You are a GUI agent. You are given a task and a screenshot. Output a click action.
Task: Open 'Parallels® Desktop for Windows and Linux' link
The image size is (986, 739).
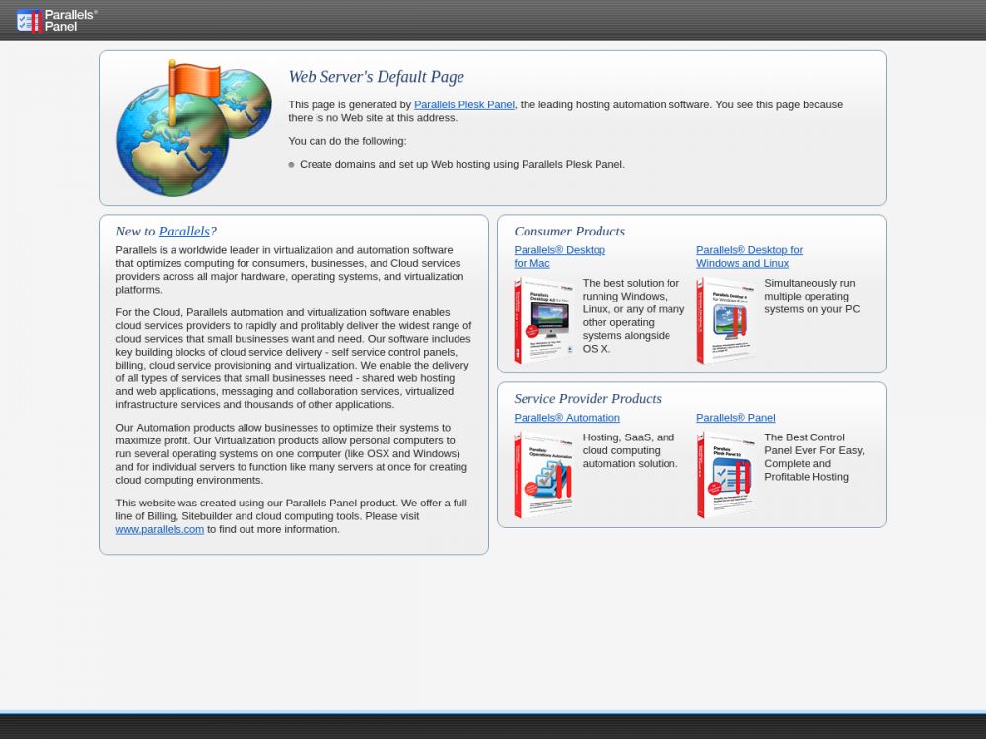pyautogui.click(x=748, y=250)
